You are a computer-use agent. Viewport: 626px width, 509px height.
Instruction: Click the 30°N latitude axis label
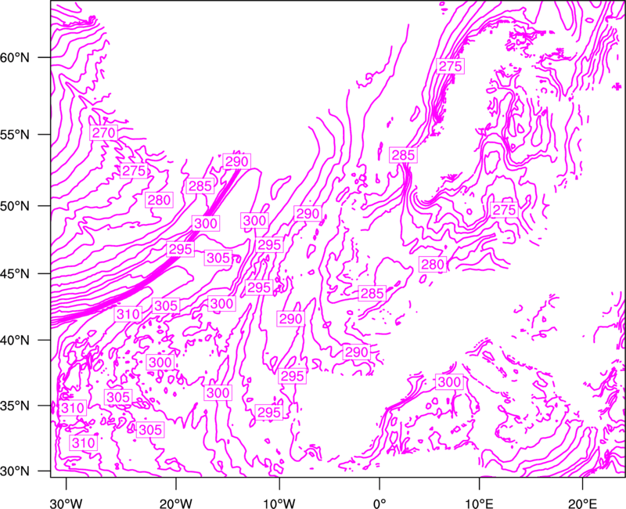(x=15, y=471)
